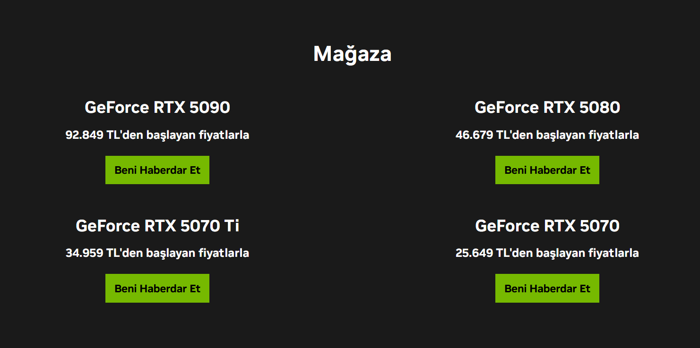Click the 92.849 TL starting price text
700x348 pixels.
[x=157, y=135]
